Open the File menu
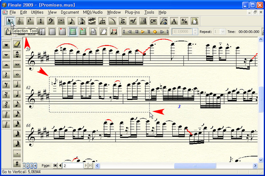 pos(13,12)
